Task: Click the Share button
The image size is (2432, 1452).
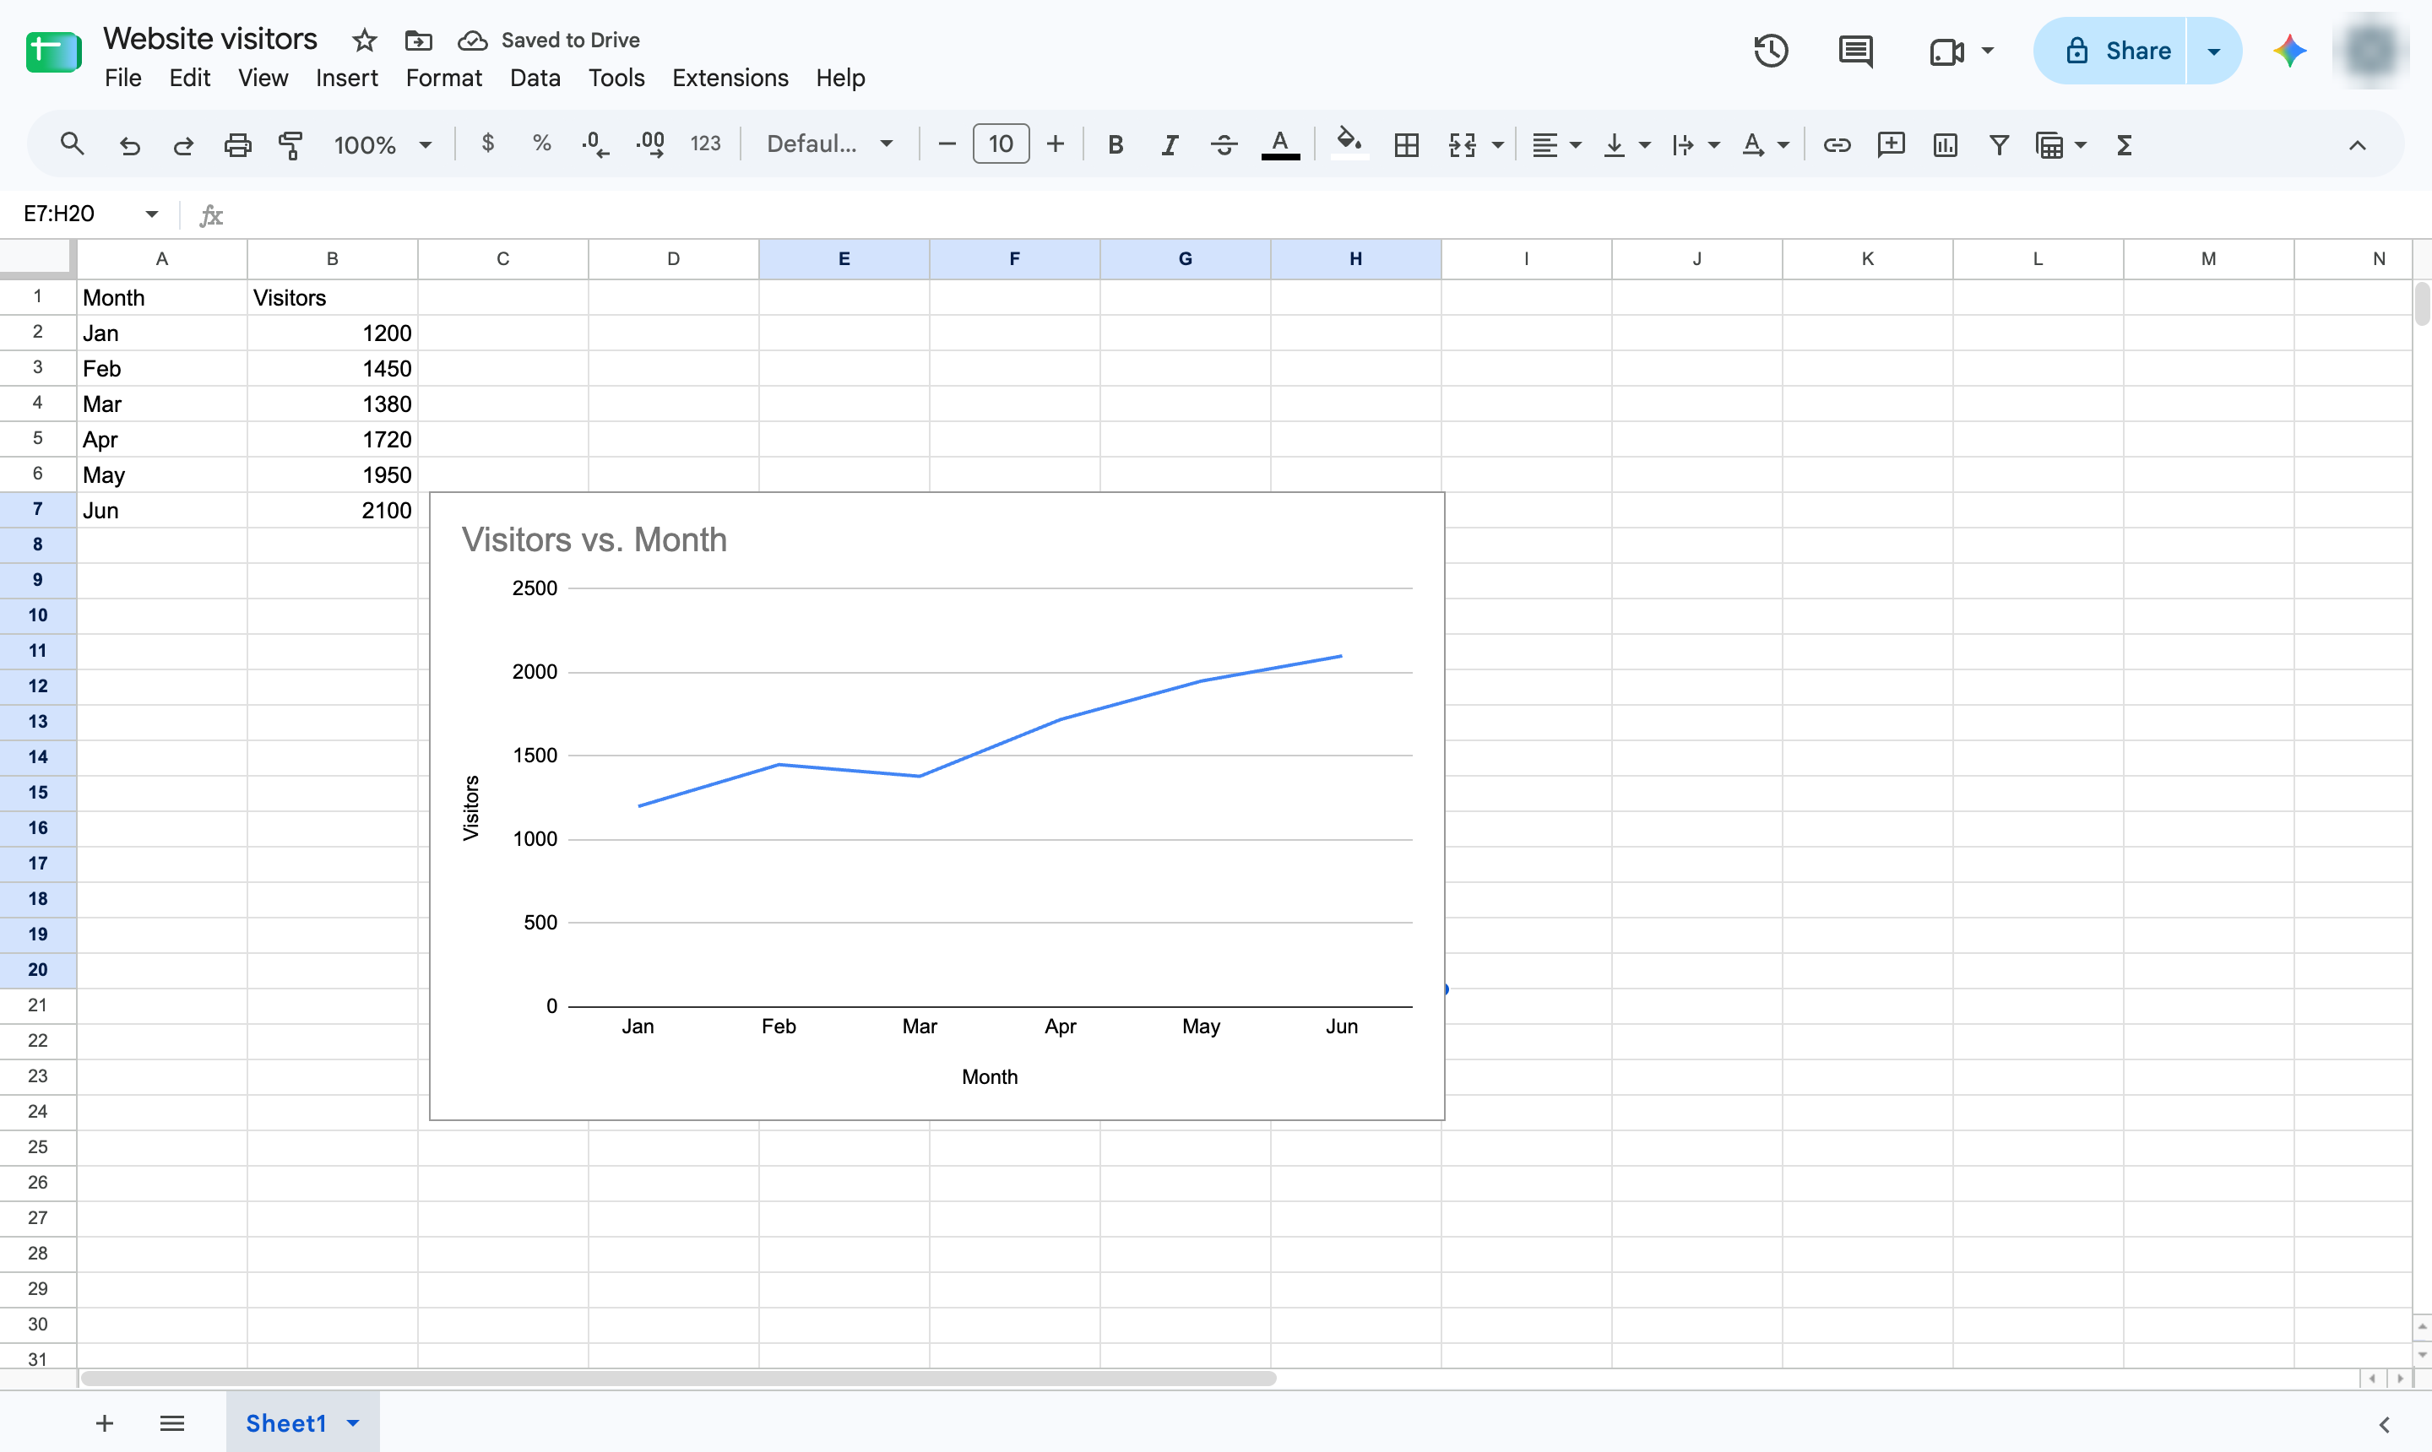Action: coord(2110,51)
